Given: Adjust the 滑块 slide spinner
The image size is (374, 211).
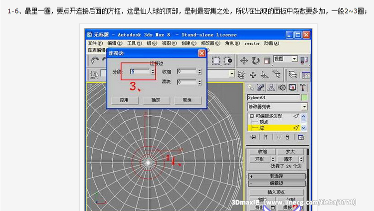Looking at the screenshot, I should pyautogui.click(x=199, y=82).
